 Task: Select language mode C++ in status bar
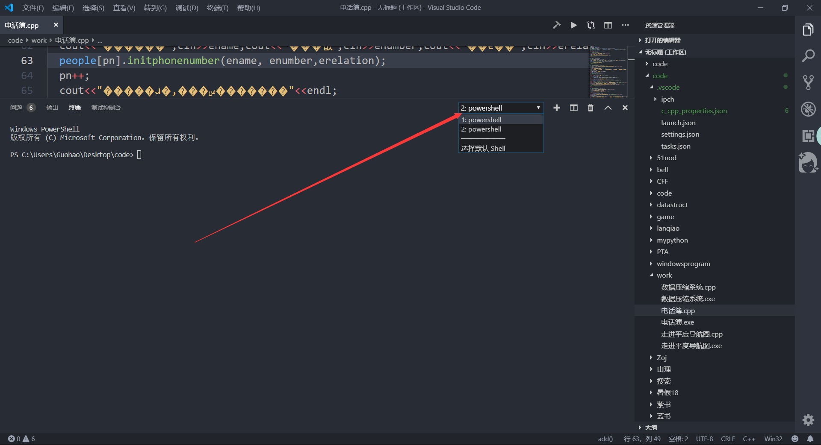[x=749, y=439]
